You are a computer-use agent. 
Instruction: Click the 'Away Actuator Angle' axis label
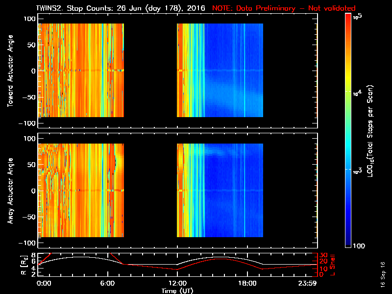(x=9, y=191)
